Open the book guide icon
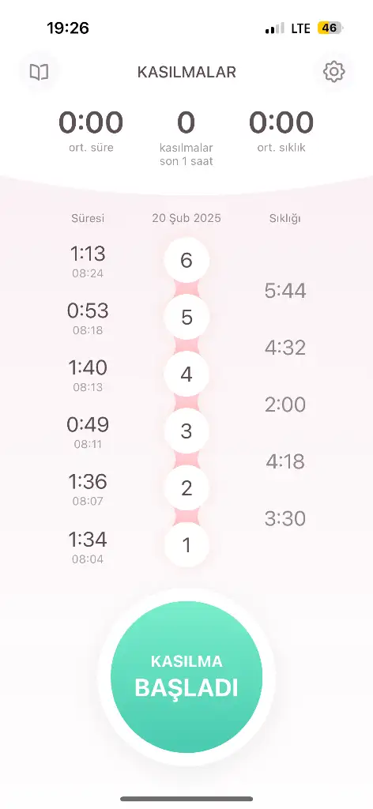373x809 pixels. (40, 72)
